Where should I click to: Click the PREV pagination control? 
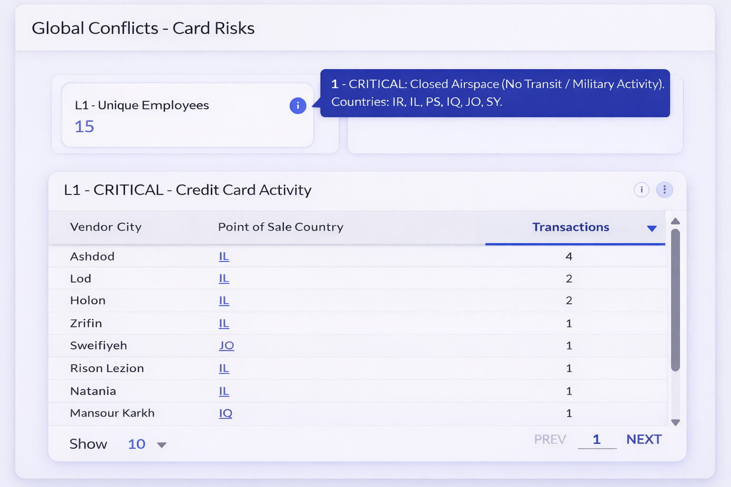point(550,439)
